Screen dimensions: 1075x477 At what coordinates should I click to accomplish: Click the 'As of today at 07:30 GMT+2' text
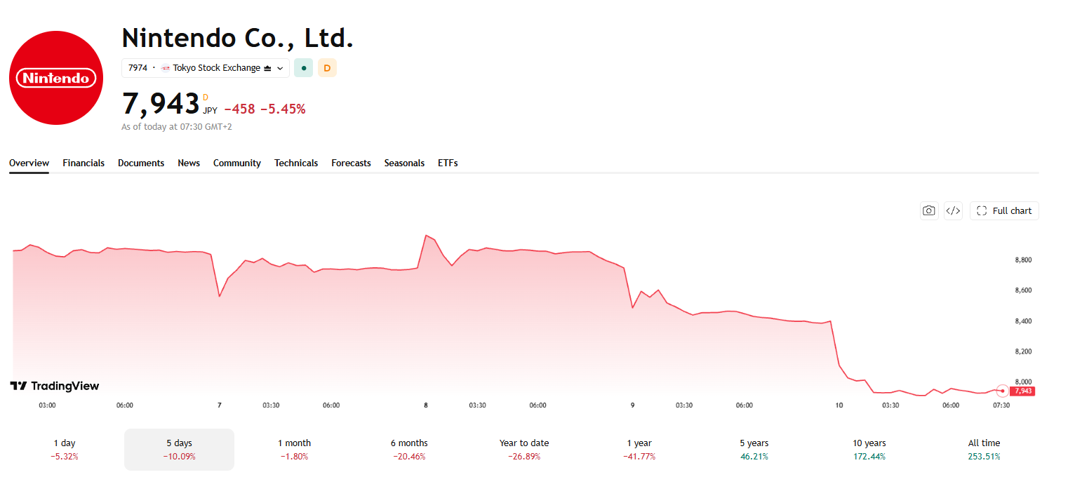point(177,127)
